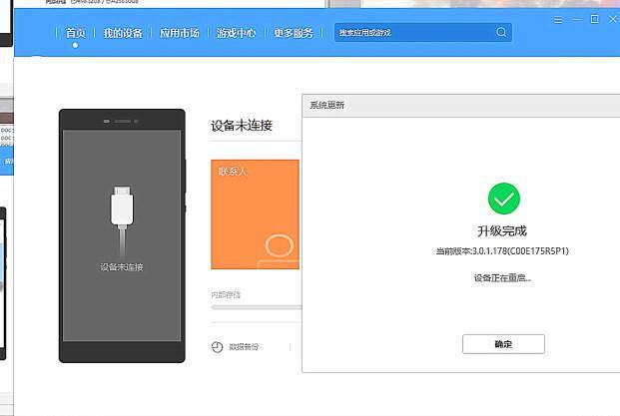The width and height of the screenshot is (620, 416).
Task: Click the USB cable icon on phone
Action: pos(122,219)
